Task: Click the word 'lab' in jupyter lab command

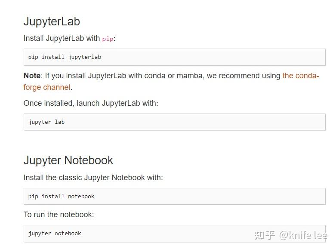Action: pyautogui.click(x=59, y=122)
